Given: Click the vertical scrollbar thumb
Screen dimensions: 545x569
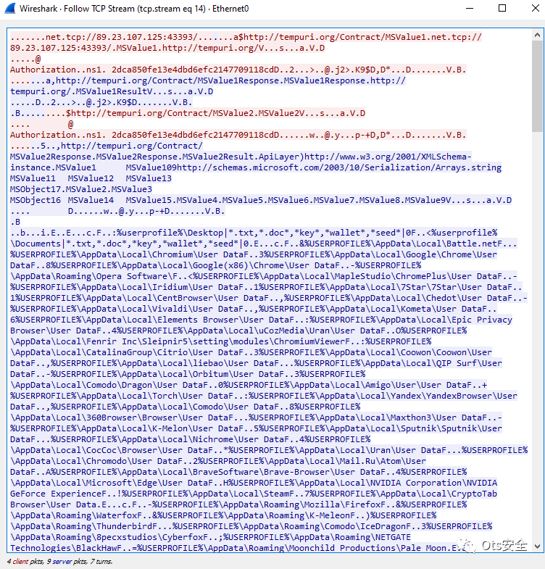Looking at the screenshot, I should click(537, 86).
